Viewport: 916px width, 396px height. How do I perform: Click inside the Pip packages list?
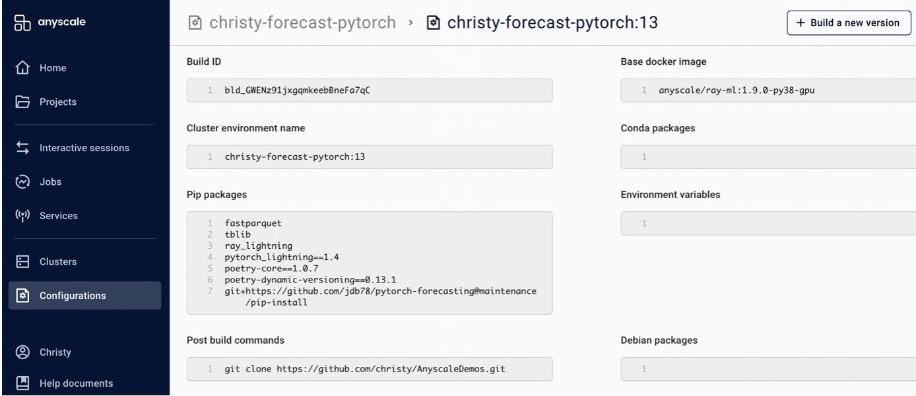(370, 263)
